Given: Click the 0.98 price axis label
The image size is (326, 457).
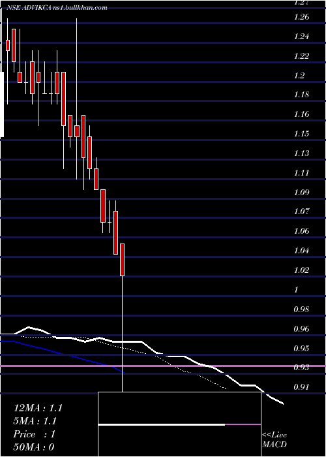Looking at the screenshot, I should pyautogui.click(x=301, y=309).
